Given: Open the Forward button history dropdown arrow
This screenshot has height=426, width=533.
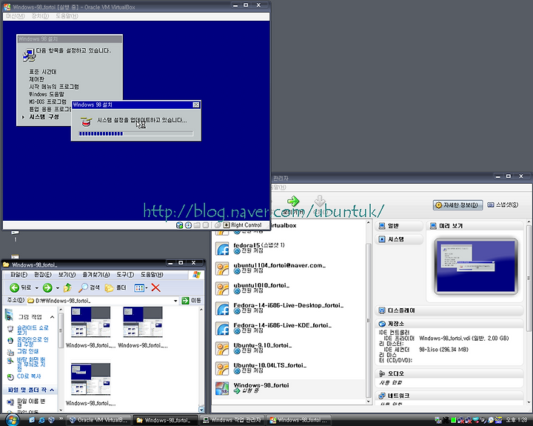Looking at the screenshot, I should click(x=58, y=288).
